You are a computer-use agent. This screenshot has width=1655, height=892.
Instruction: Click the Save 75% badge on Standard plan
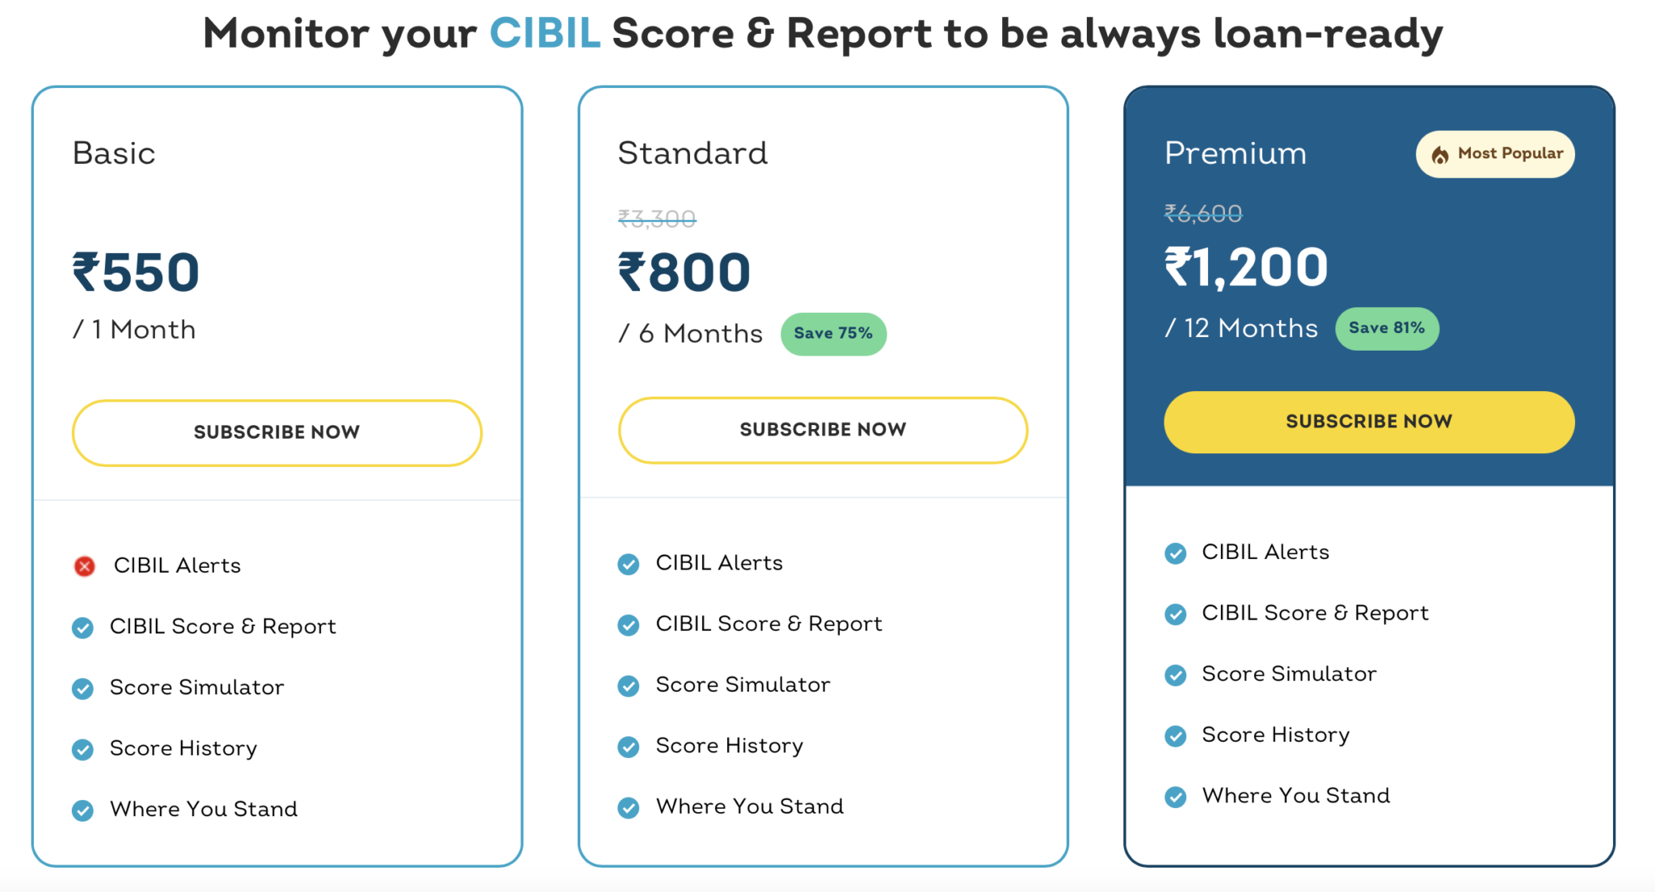[833, 333]
